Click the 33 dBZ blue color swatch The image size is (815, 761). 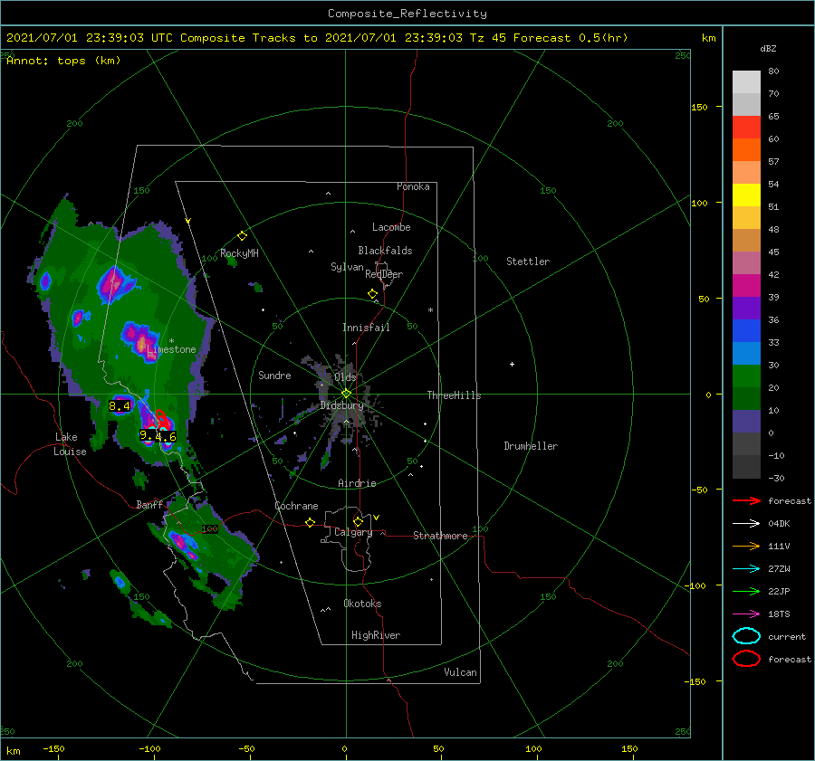[x=746, y=331]
